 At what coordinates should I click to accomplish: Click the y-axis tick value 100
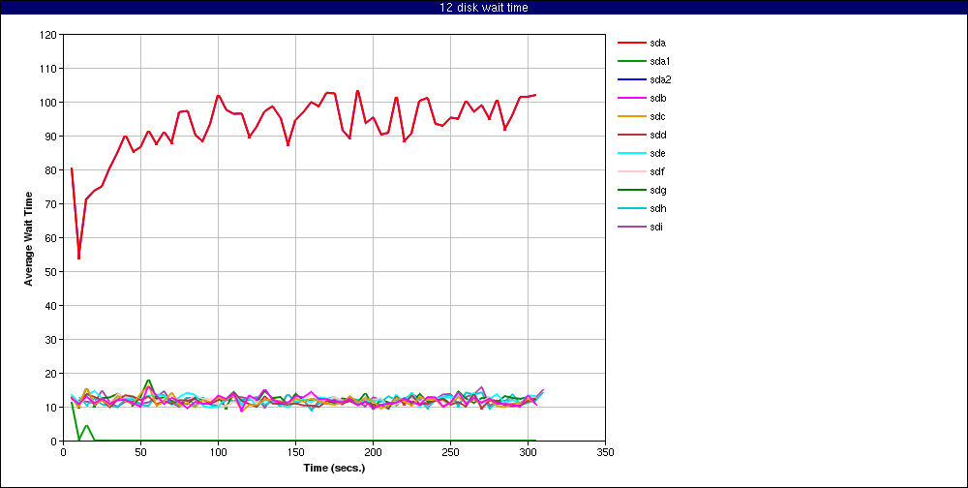pos(49,102)
